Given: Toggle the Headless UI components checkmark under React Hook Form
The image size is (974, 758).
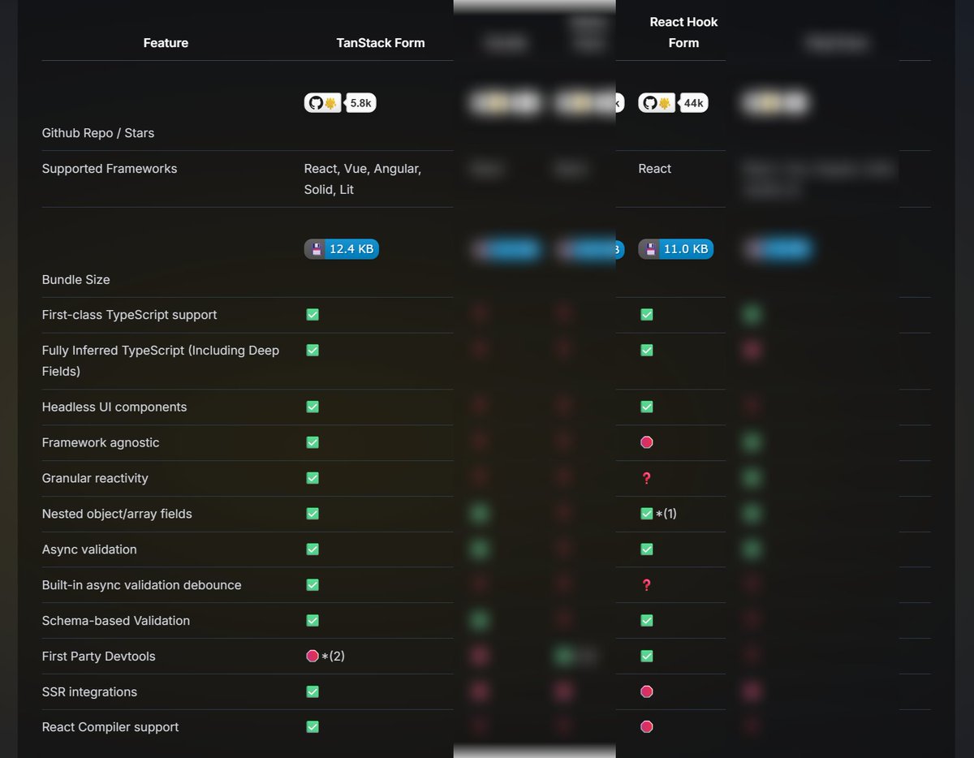Looking at the screenshot, I should 646,407.
